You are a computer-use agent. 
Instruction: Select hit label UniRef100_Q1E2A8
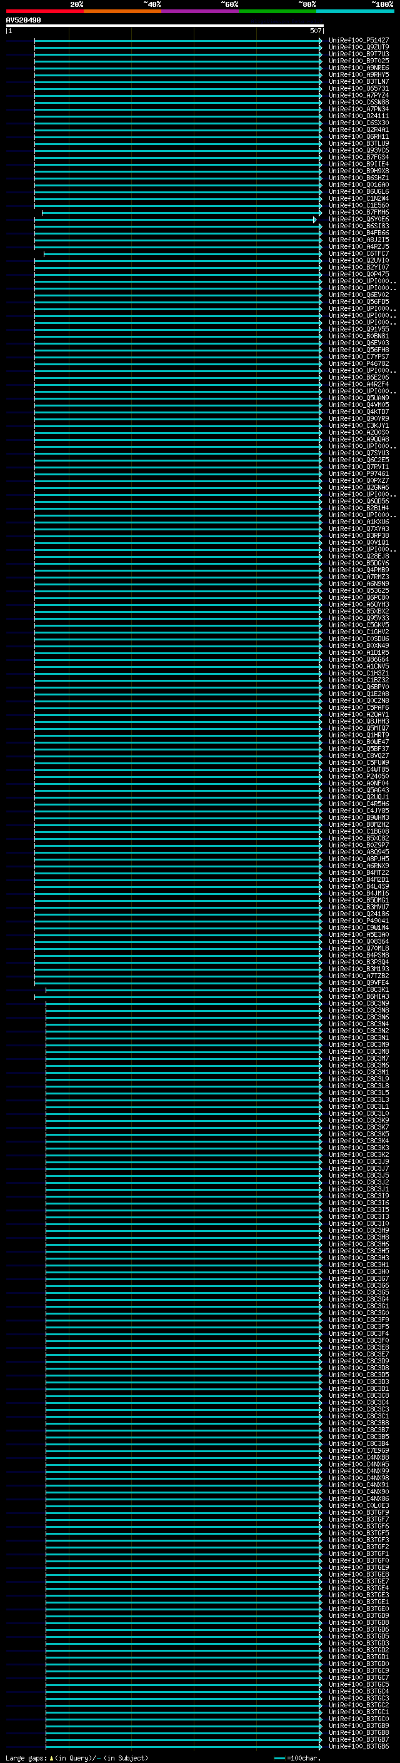(359, 694)
